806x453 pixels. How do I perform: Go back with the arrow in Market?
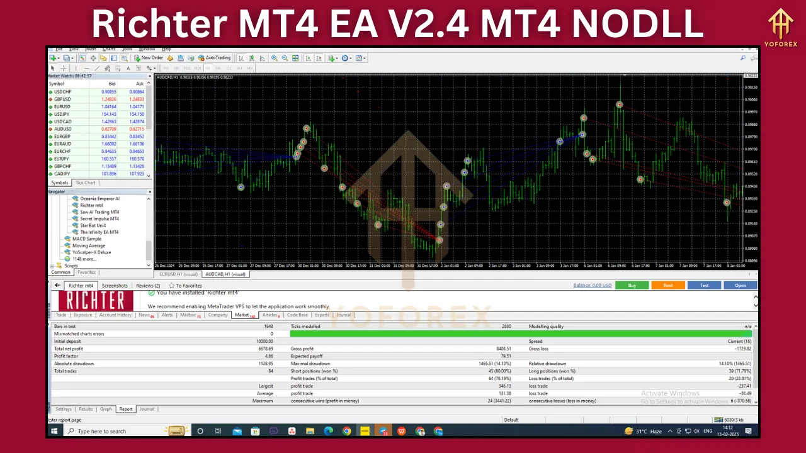point(57,286)
